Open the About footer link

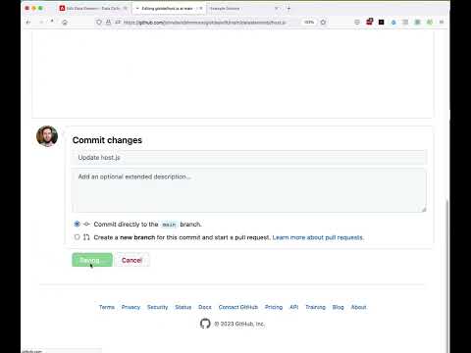(x=358, y=307)
